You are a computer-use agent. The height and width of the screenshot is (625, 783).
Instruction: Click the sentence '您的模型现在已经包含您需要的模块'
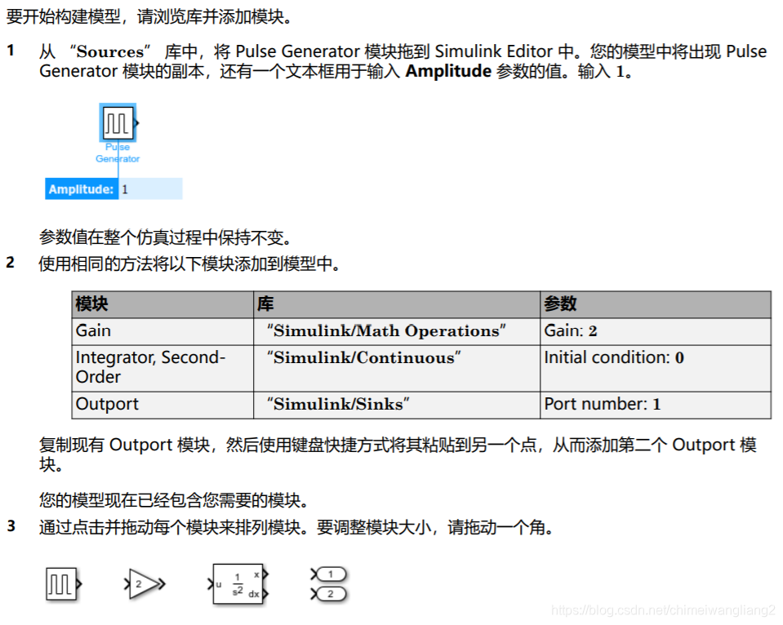(x=173, y=499)
